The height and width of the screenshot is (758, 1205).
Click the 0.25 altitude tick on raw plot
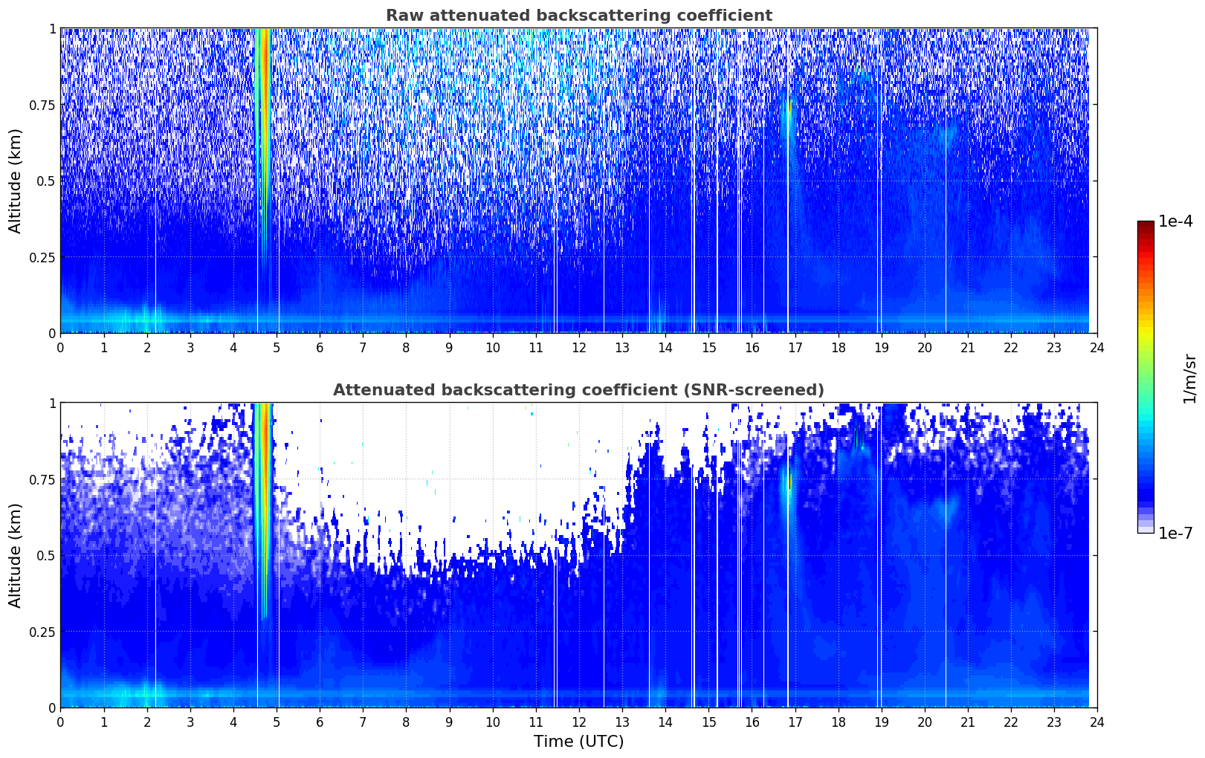pyautogui.click(x=42, y=257)
